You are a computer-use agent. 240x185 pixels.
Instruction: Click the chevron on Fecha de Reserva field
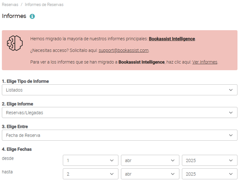(x=231, y=135)
